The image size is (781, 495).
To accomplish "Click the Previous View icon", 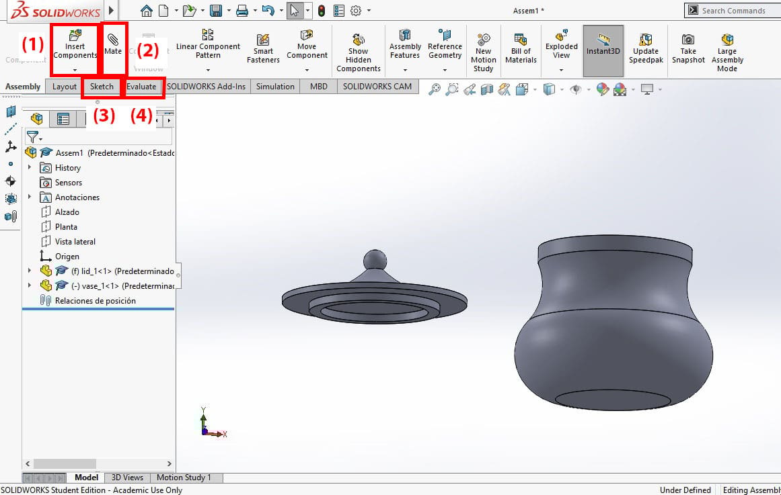I will [x=469, y=89].
